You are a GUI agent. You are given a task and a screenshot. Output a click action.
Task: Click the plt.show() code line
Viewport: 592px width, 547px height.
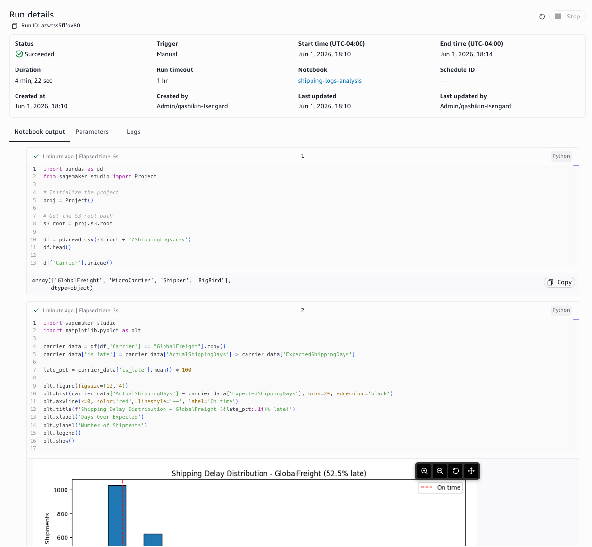59,441
